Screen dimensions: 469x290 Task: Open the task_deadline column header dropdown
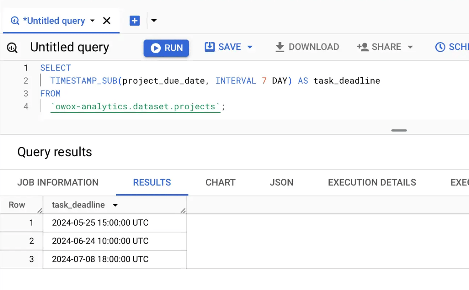pos(115,205)
